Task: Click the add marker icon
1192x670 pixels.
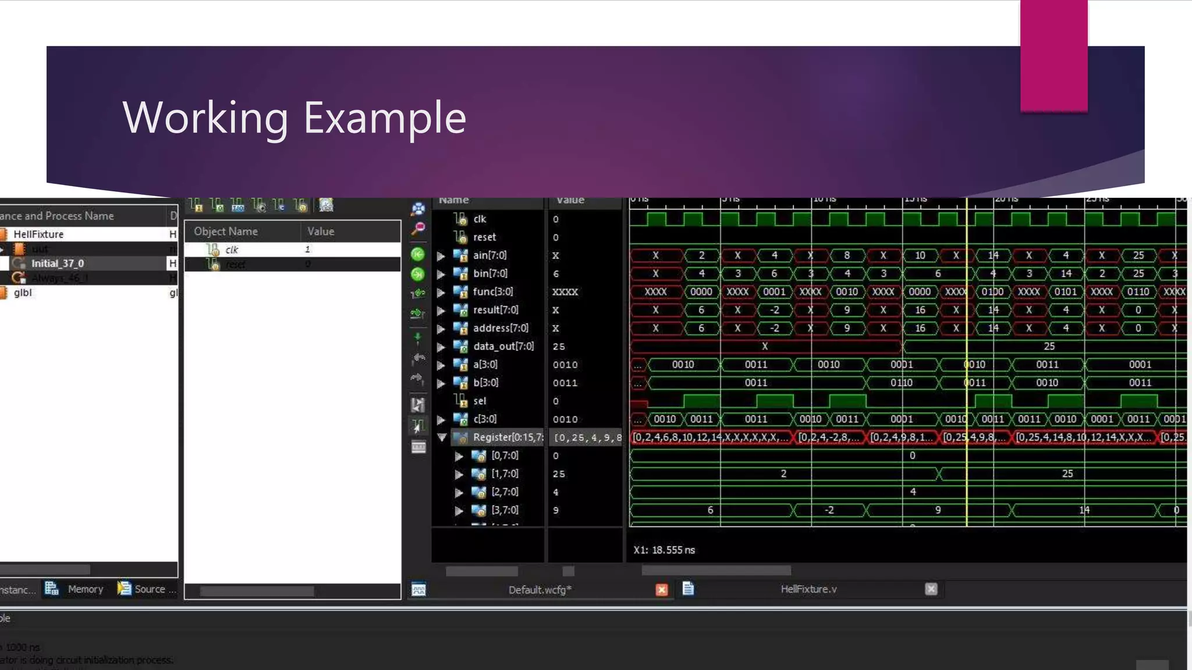Action: (418, 338)
